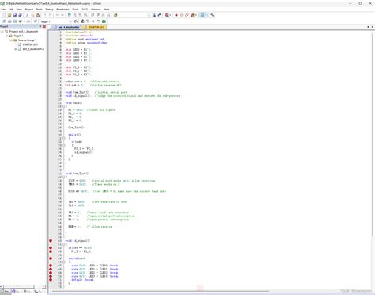Click the Redo arrow icon

50,15
